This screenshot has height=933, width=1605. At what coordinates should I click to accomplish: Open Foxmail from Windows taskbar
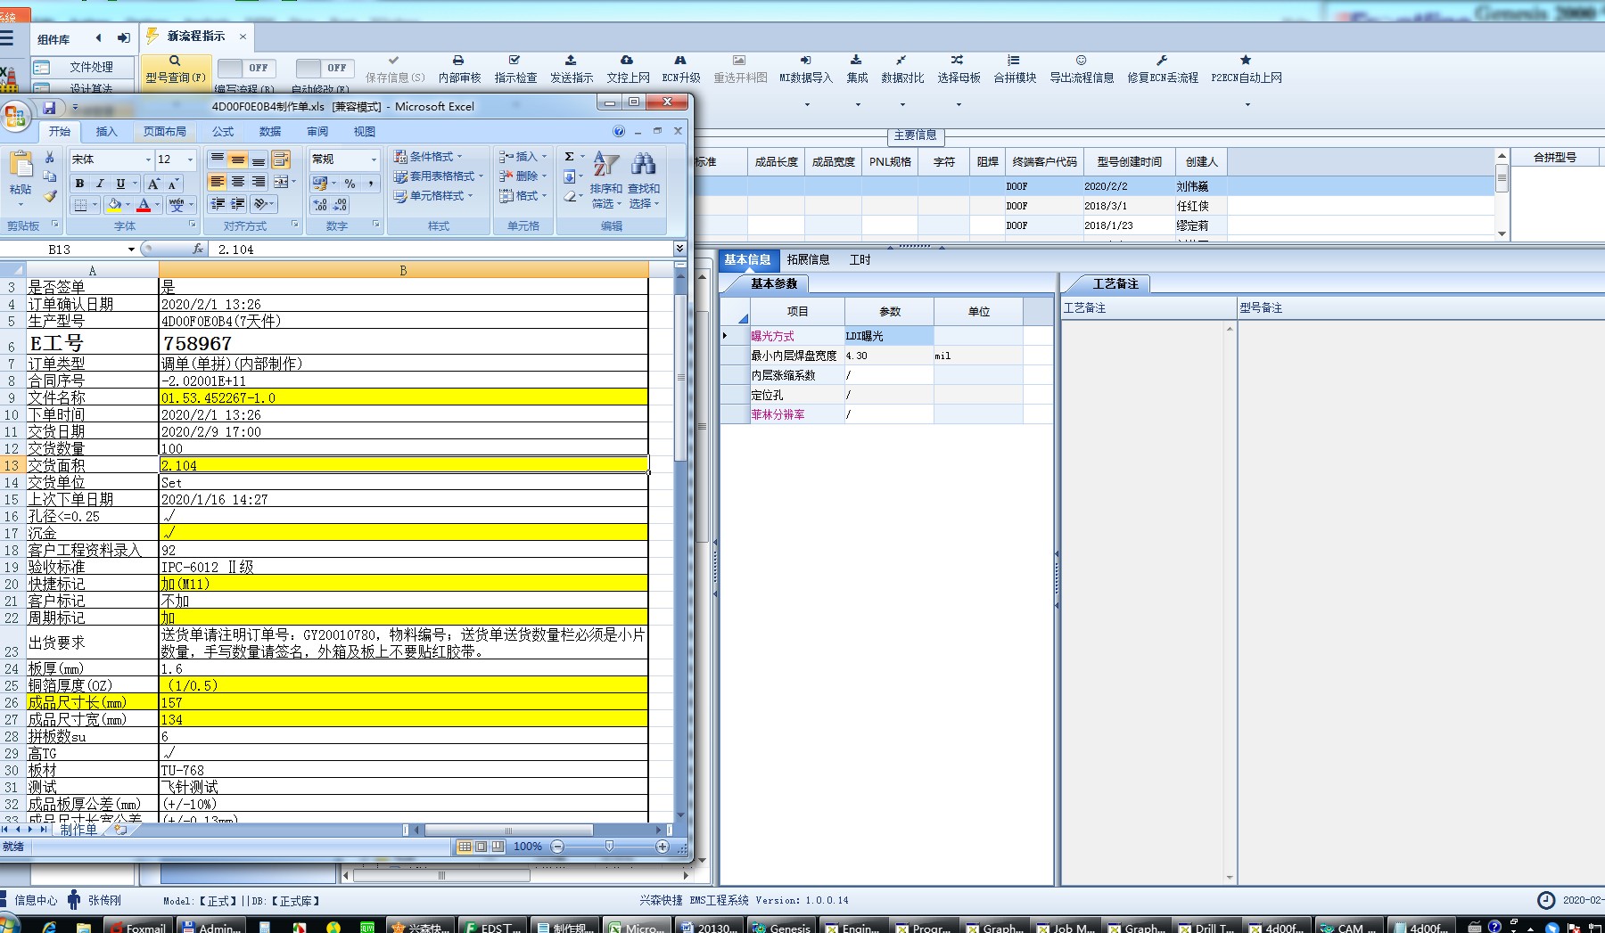tap(138, 927)
